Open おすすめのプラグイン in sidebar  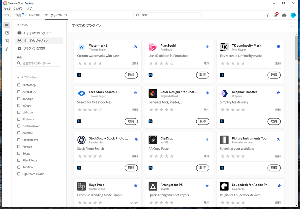click(x=39, y=33)
